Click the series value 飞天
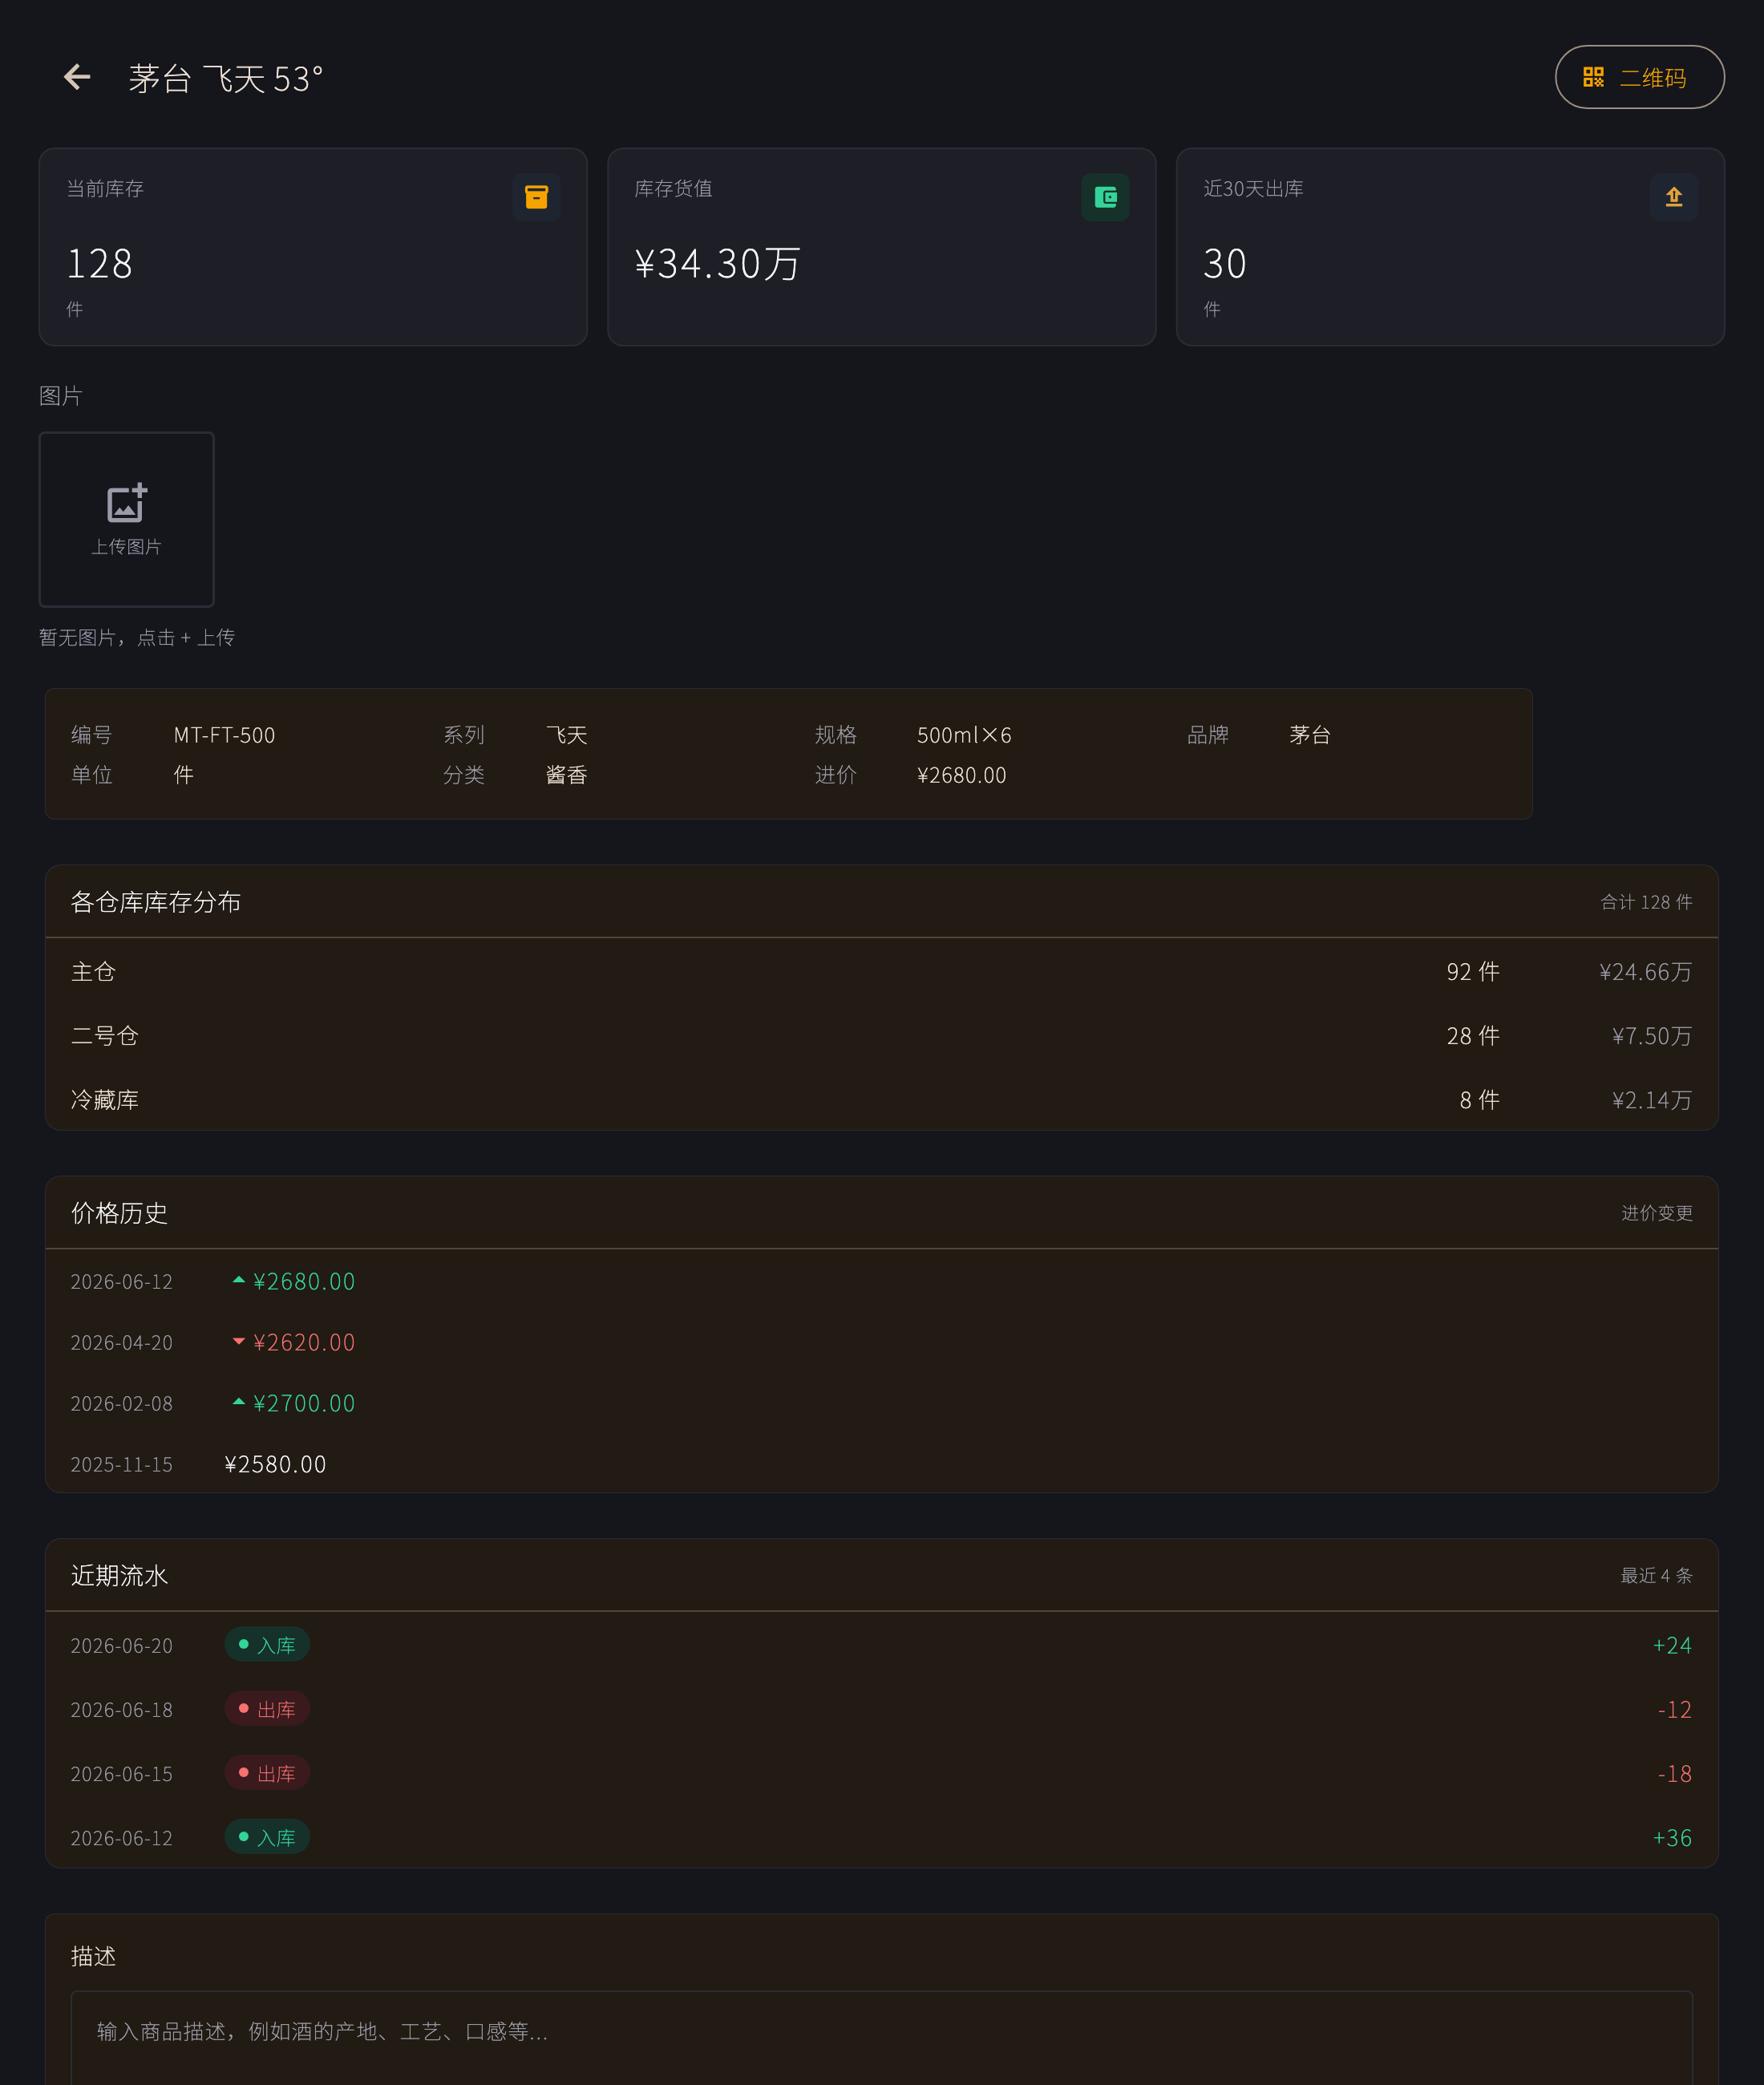1764x2085 pixels. (566, 735)
